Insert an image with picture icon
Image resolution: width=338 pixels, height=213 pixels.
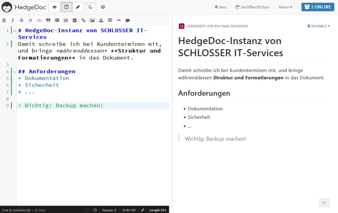coord(92,20)
